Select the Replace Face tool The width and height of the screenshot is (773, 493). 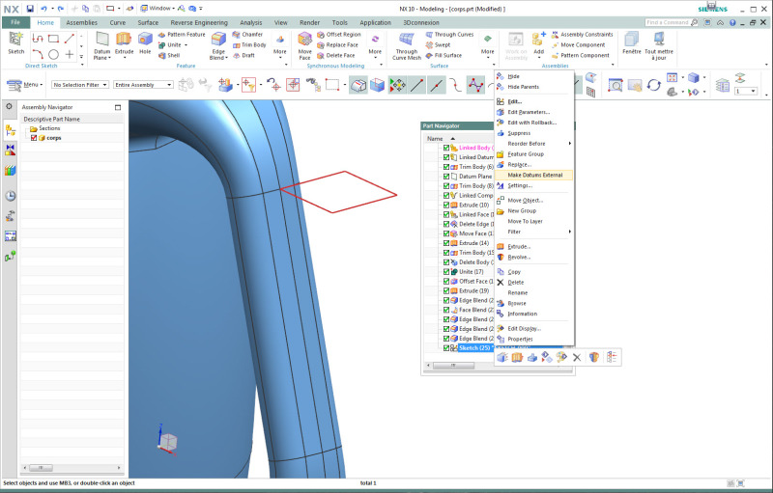coord(337,44)
